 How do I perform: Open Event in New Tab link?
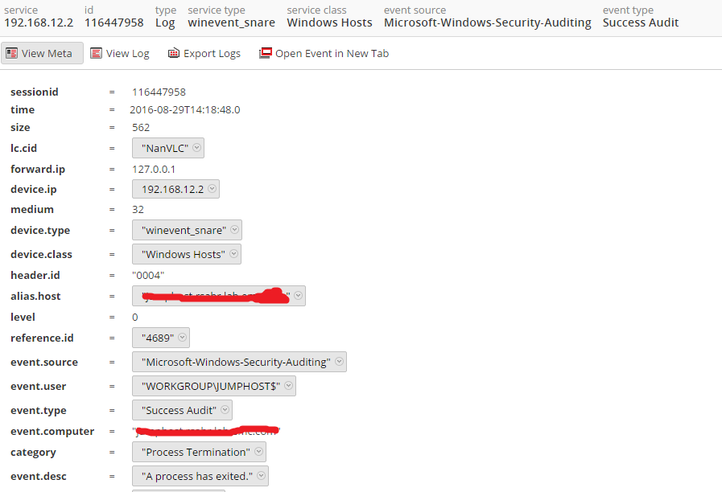coord(324,53)
